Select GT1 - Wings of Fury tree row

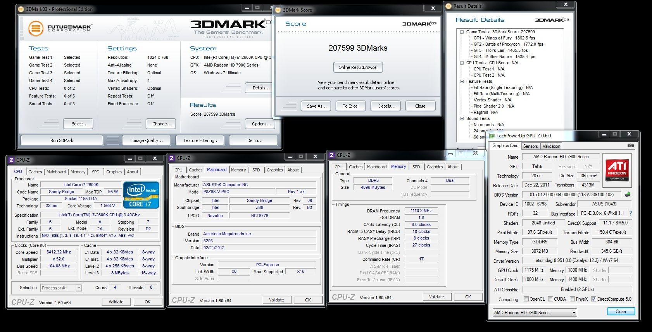pos(504,38)
